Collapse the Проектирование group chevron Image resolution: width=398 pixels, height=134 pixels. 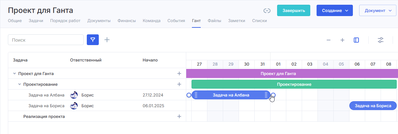[x=20, y=84]
